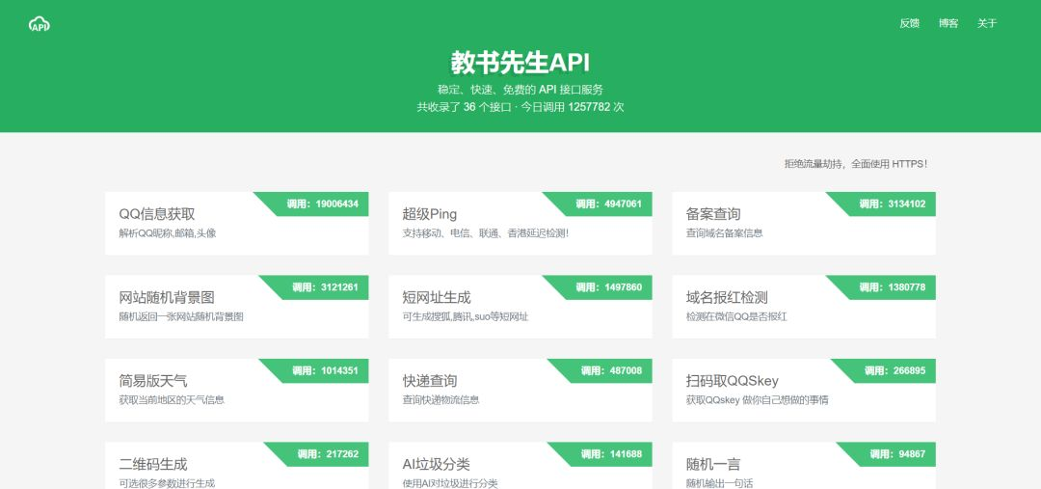This screenshot has height=489, width=1041.
Task: Click the 随机返回一张网站随机背景图 description
Action: (181, 317)
